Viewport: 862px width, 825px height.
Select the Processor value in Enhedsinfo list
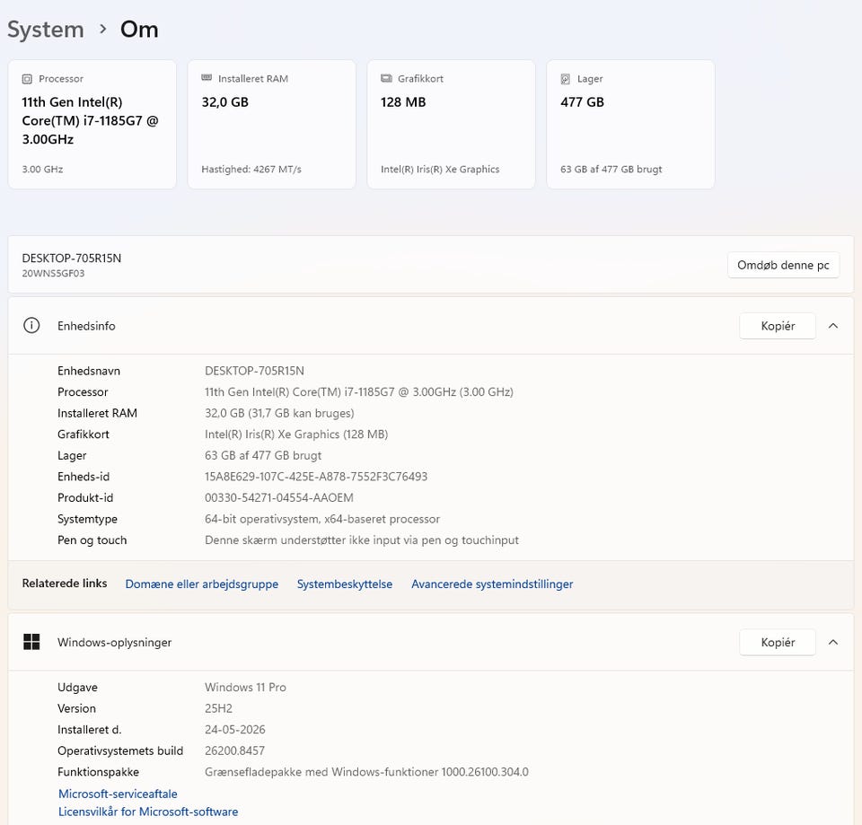[359, 392]
